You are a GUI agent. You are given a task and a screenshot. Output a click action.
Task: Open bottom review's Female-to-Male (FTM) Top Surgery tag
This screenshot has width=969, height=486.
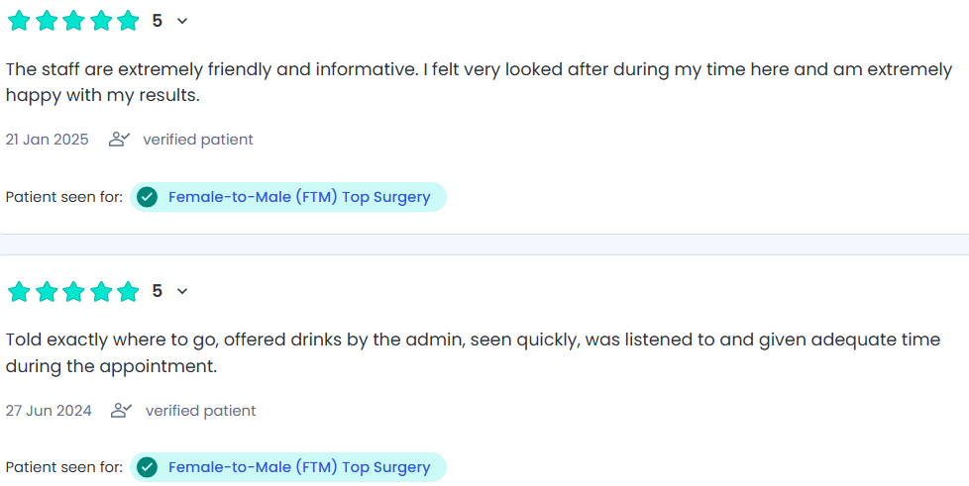coord(298,467)
